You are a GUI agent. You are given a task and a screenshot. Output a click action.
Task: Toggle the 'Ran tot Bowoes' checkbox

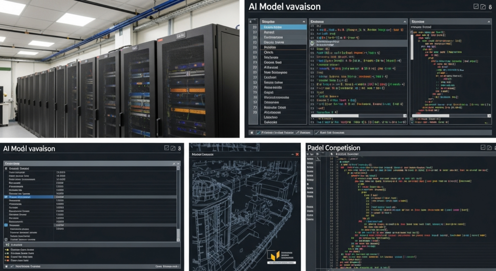click(317, 133)
